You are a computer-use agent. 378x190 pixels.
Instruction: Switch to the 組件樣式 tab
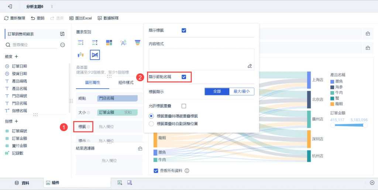pyautogui.click(x=126, y=82)
